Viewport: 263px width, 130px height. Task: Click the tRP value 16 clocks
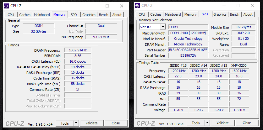78,72
